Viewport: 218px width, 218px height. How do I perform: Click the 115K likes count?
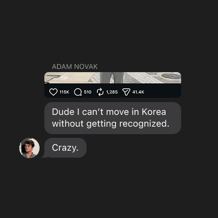[x=64, y=92]
